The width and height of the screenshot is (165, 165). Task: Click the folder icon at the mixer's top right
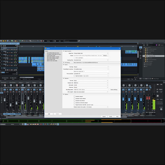tap(158, 84)
